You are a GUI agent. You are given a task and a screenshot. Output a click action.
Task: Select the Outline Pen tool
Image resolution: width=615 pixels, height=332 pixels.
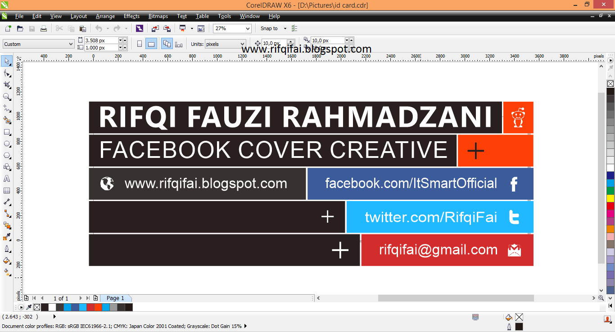click(7, 249)
